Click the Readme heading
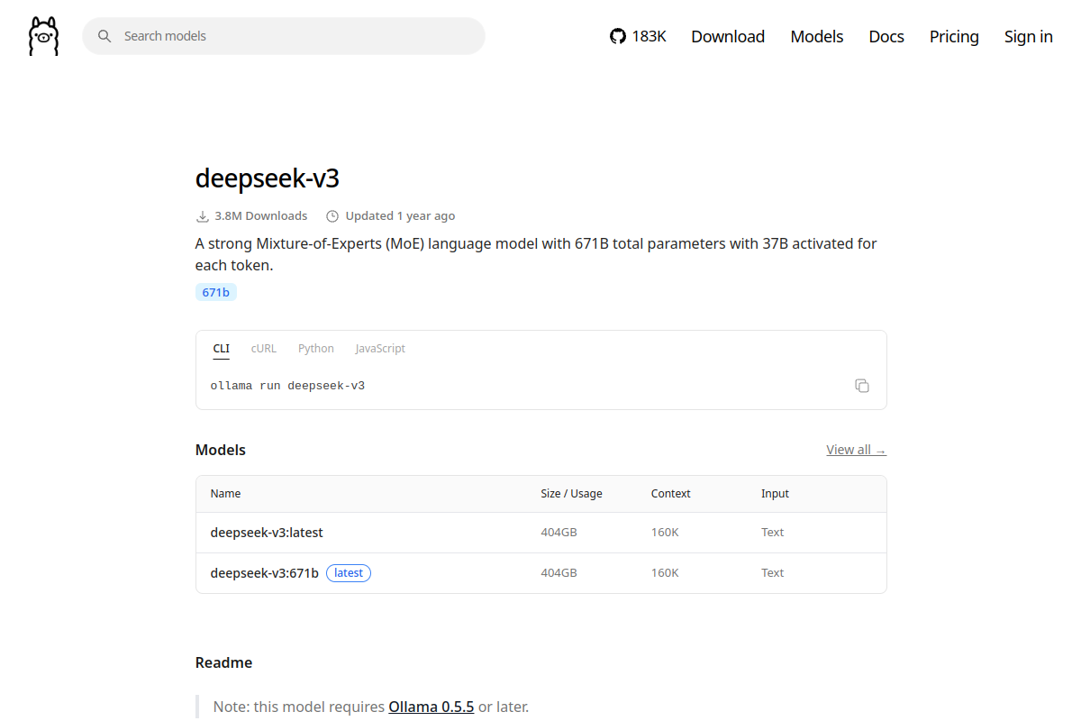Screen dimensions: 1081x721 tap(224, 662)
